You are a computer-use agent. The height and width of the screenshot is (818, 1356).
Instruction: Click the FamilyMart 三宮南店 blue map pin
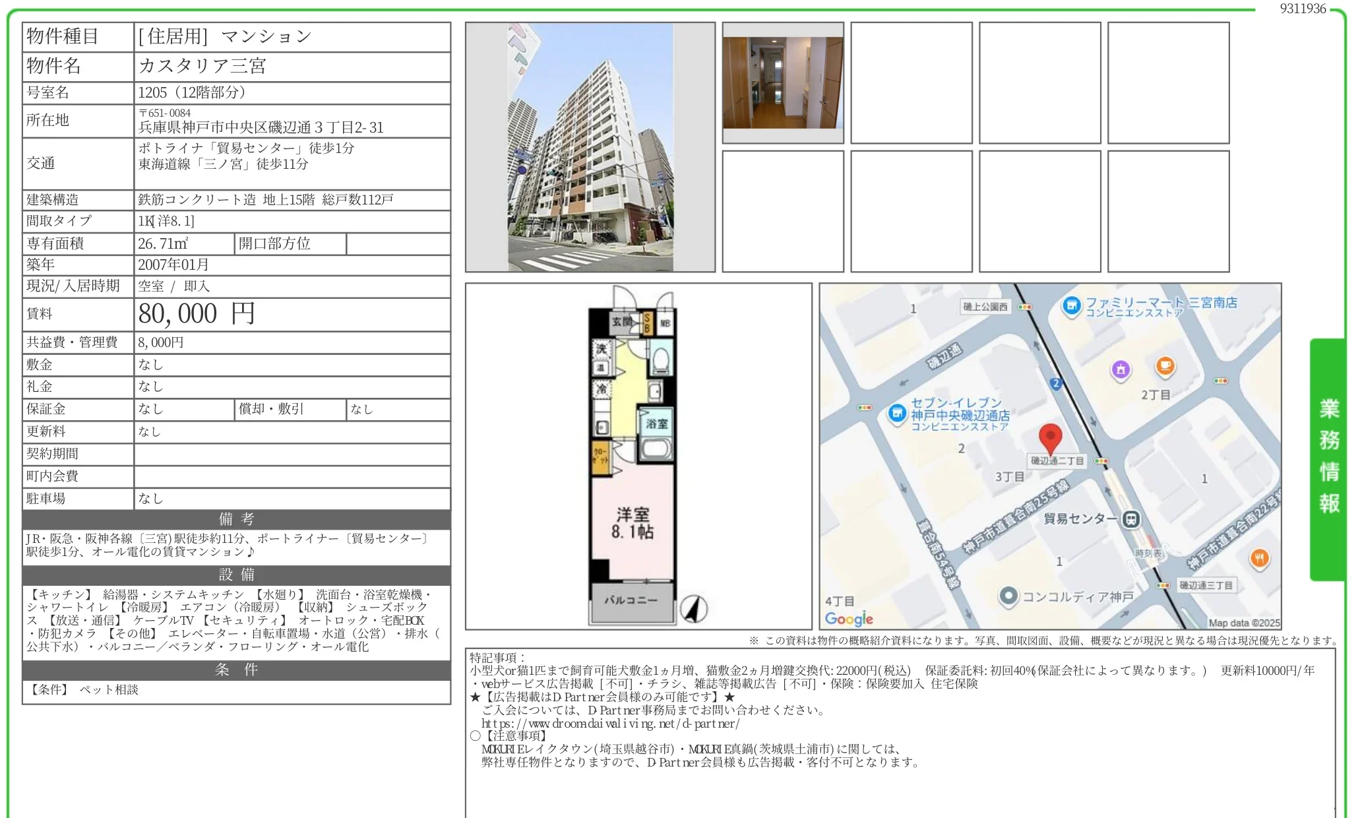pyautogui.click(x=1072, y=305)
